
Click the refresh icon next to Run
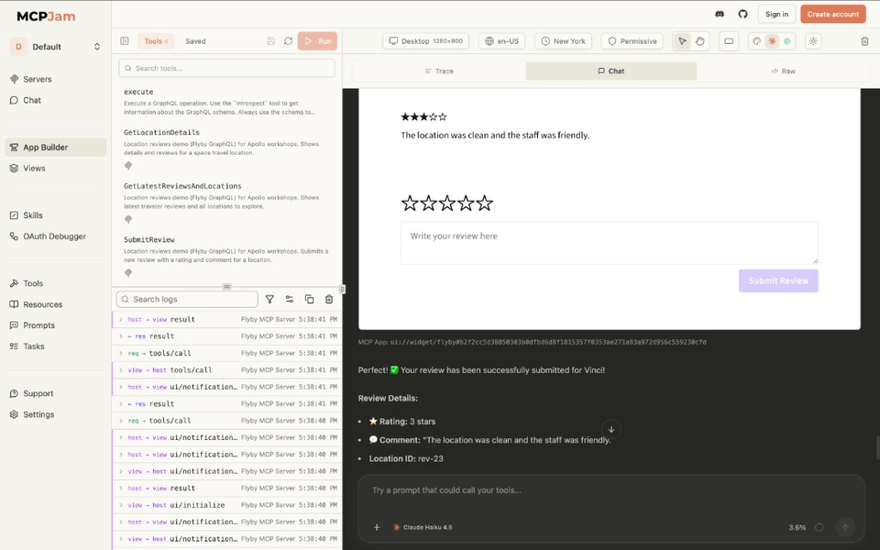tap(289, 41)
